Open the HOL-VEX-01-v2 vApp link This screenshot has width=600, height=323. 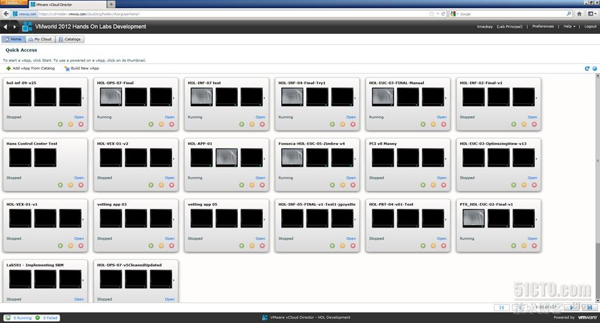click(x=169, y=177)
